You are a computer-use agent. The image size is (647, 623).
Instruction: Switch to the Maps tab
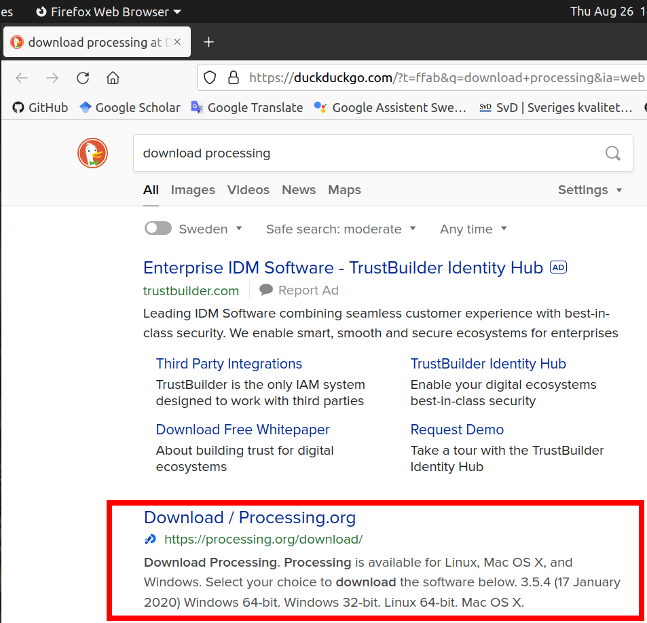point(344,190)
